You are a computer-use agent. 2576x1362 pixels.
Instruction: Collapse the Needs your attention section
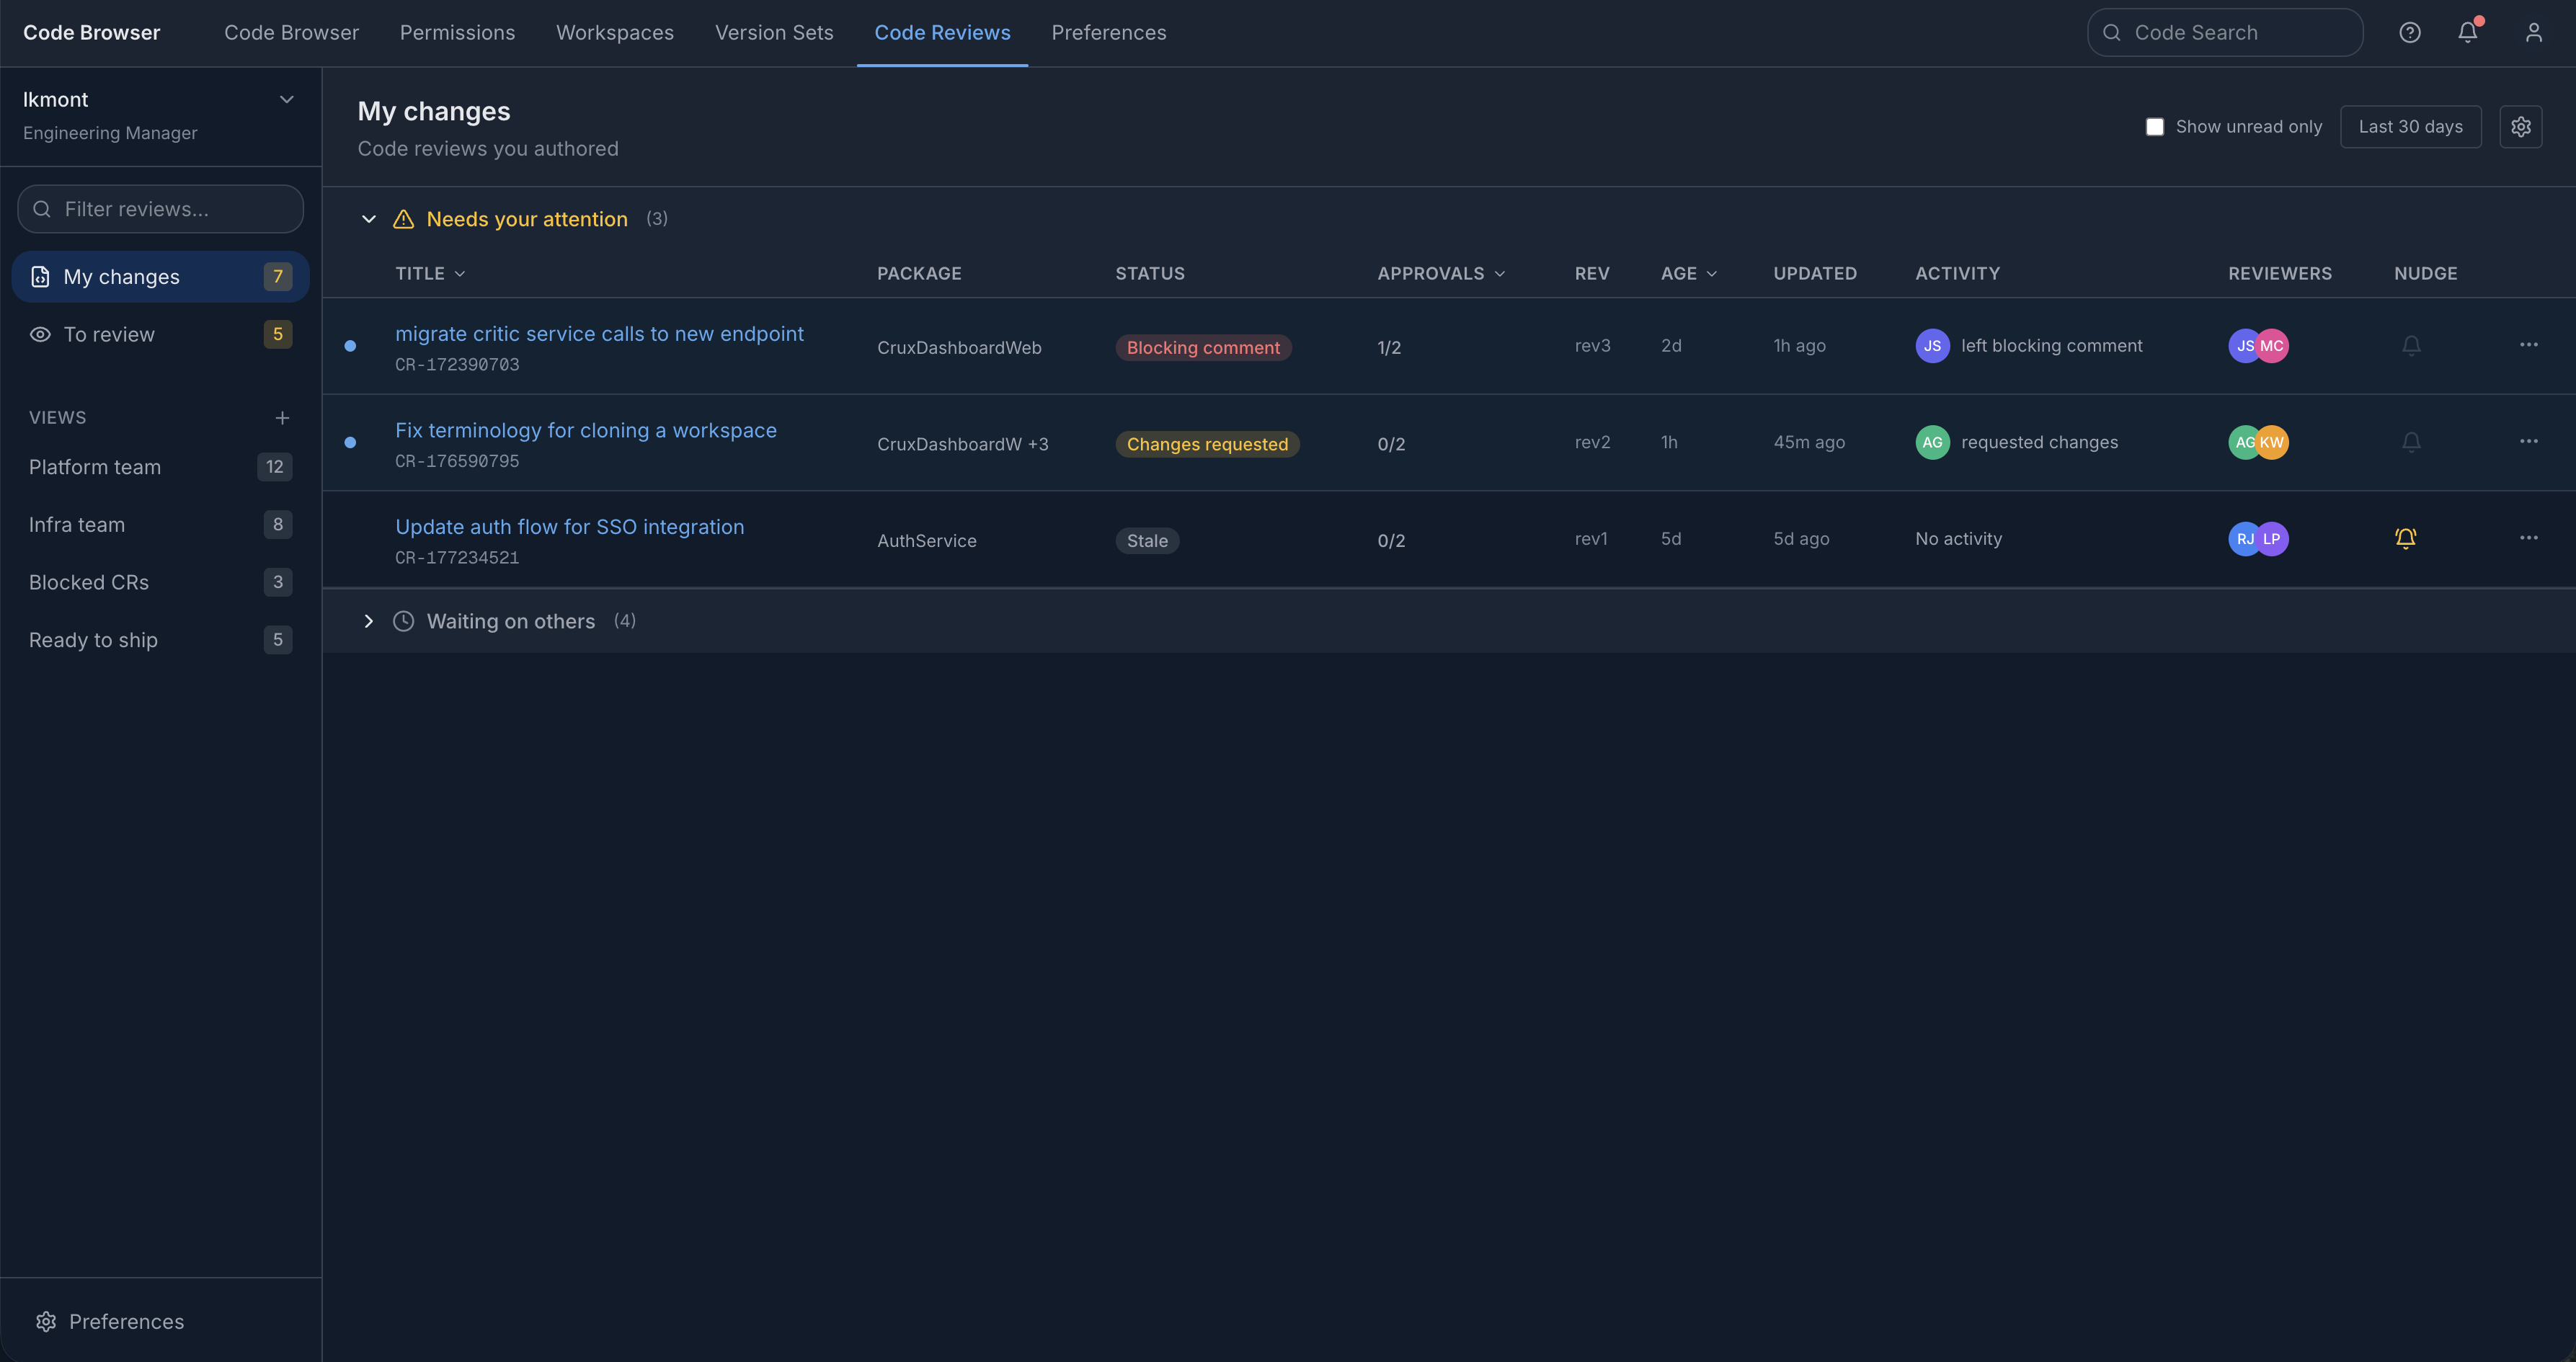point(368,219)
